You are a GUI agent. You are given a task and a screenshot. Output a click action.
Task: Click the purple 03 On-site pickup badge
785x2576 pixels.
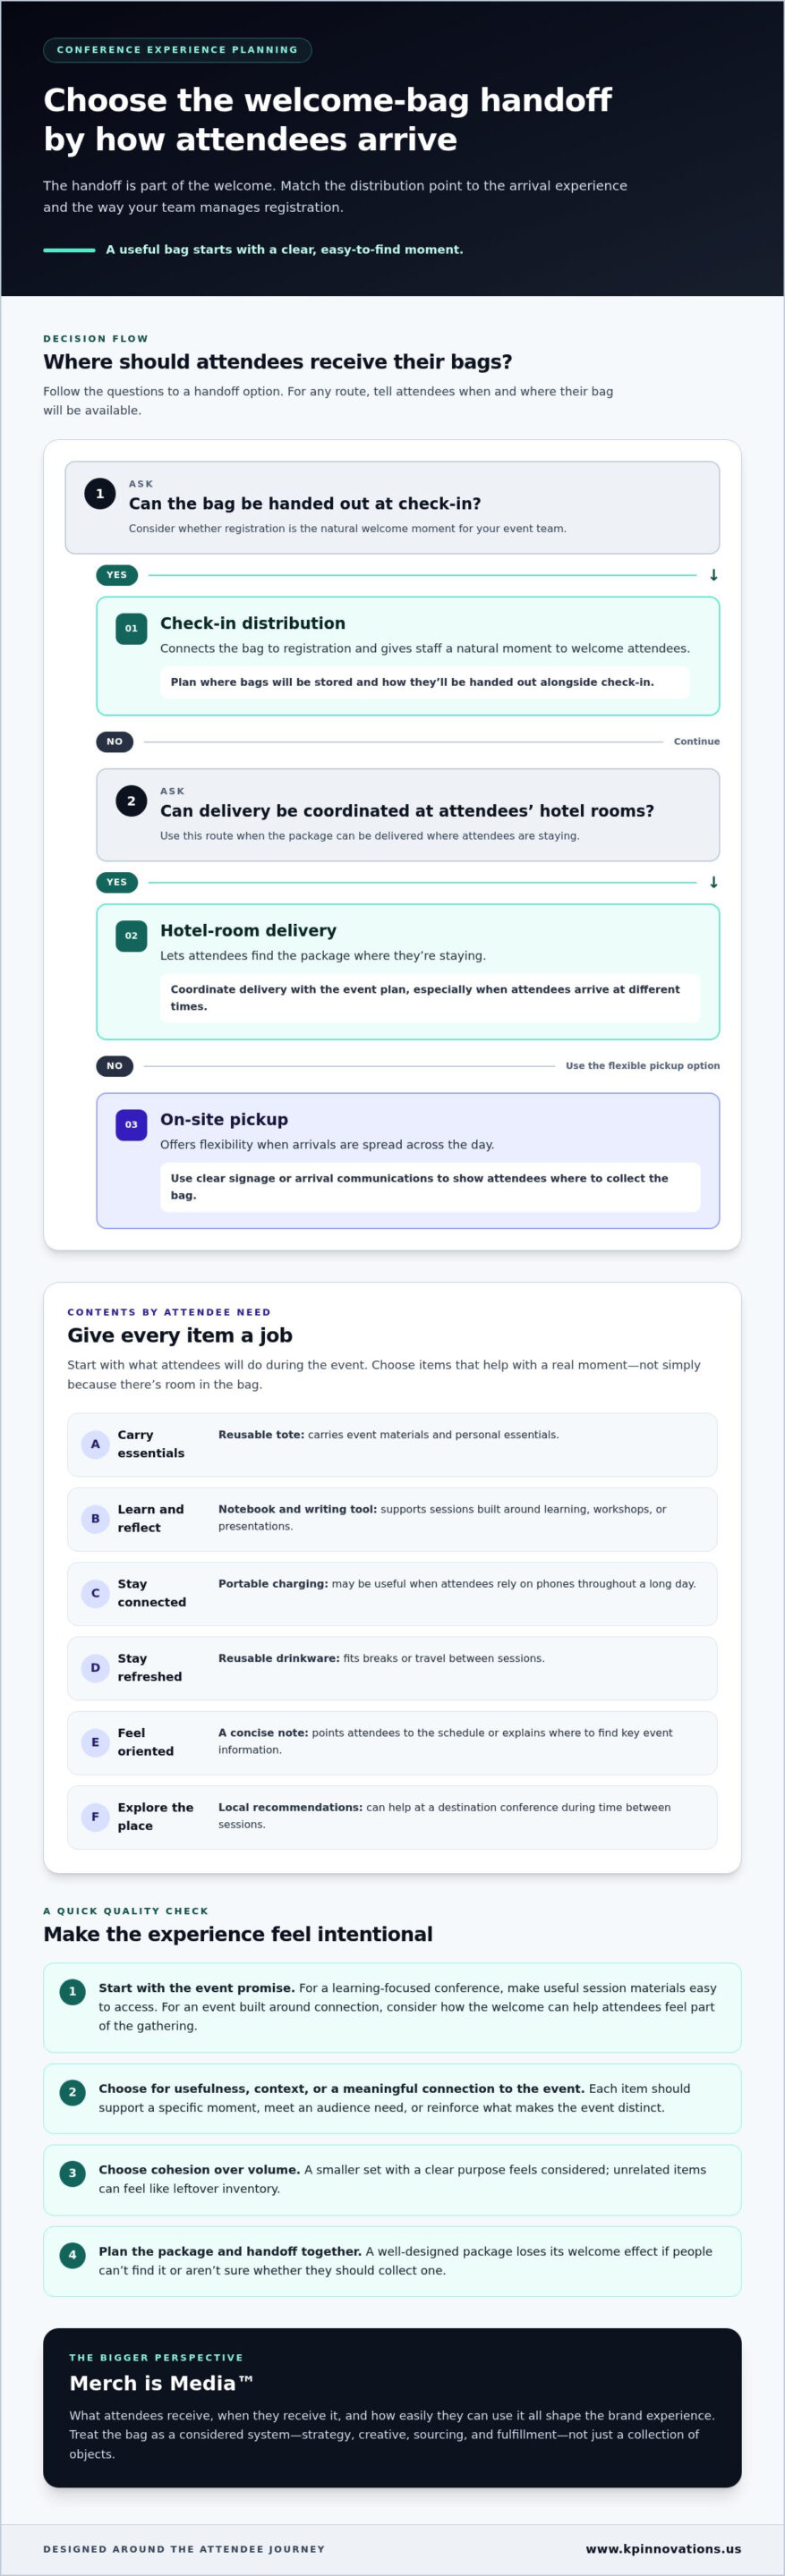pos(132,1125)
